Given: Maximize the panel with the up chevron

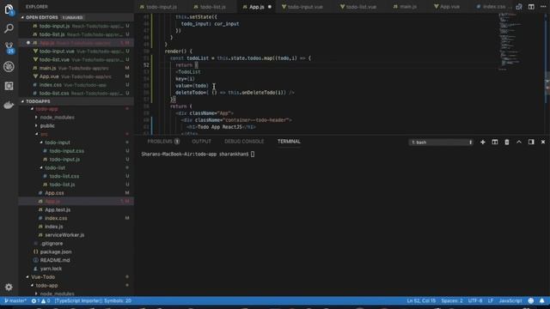Looking at the screenshot, I should (519, 142).
